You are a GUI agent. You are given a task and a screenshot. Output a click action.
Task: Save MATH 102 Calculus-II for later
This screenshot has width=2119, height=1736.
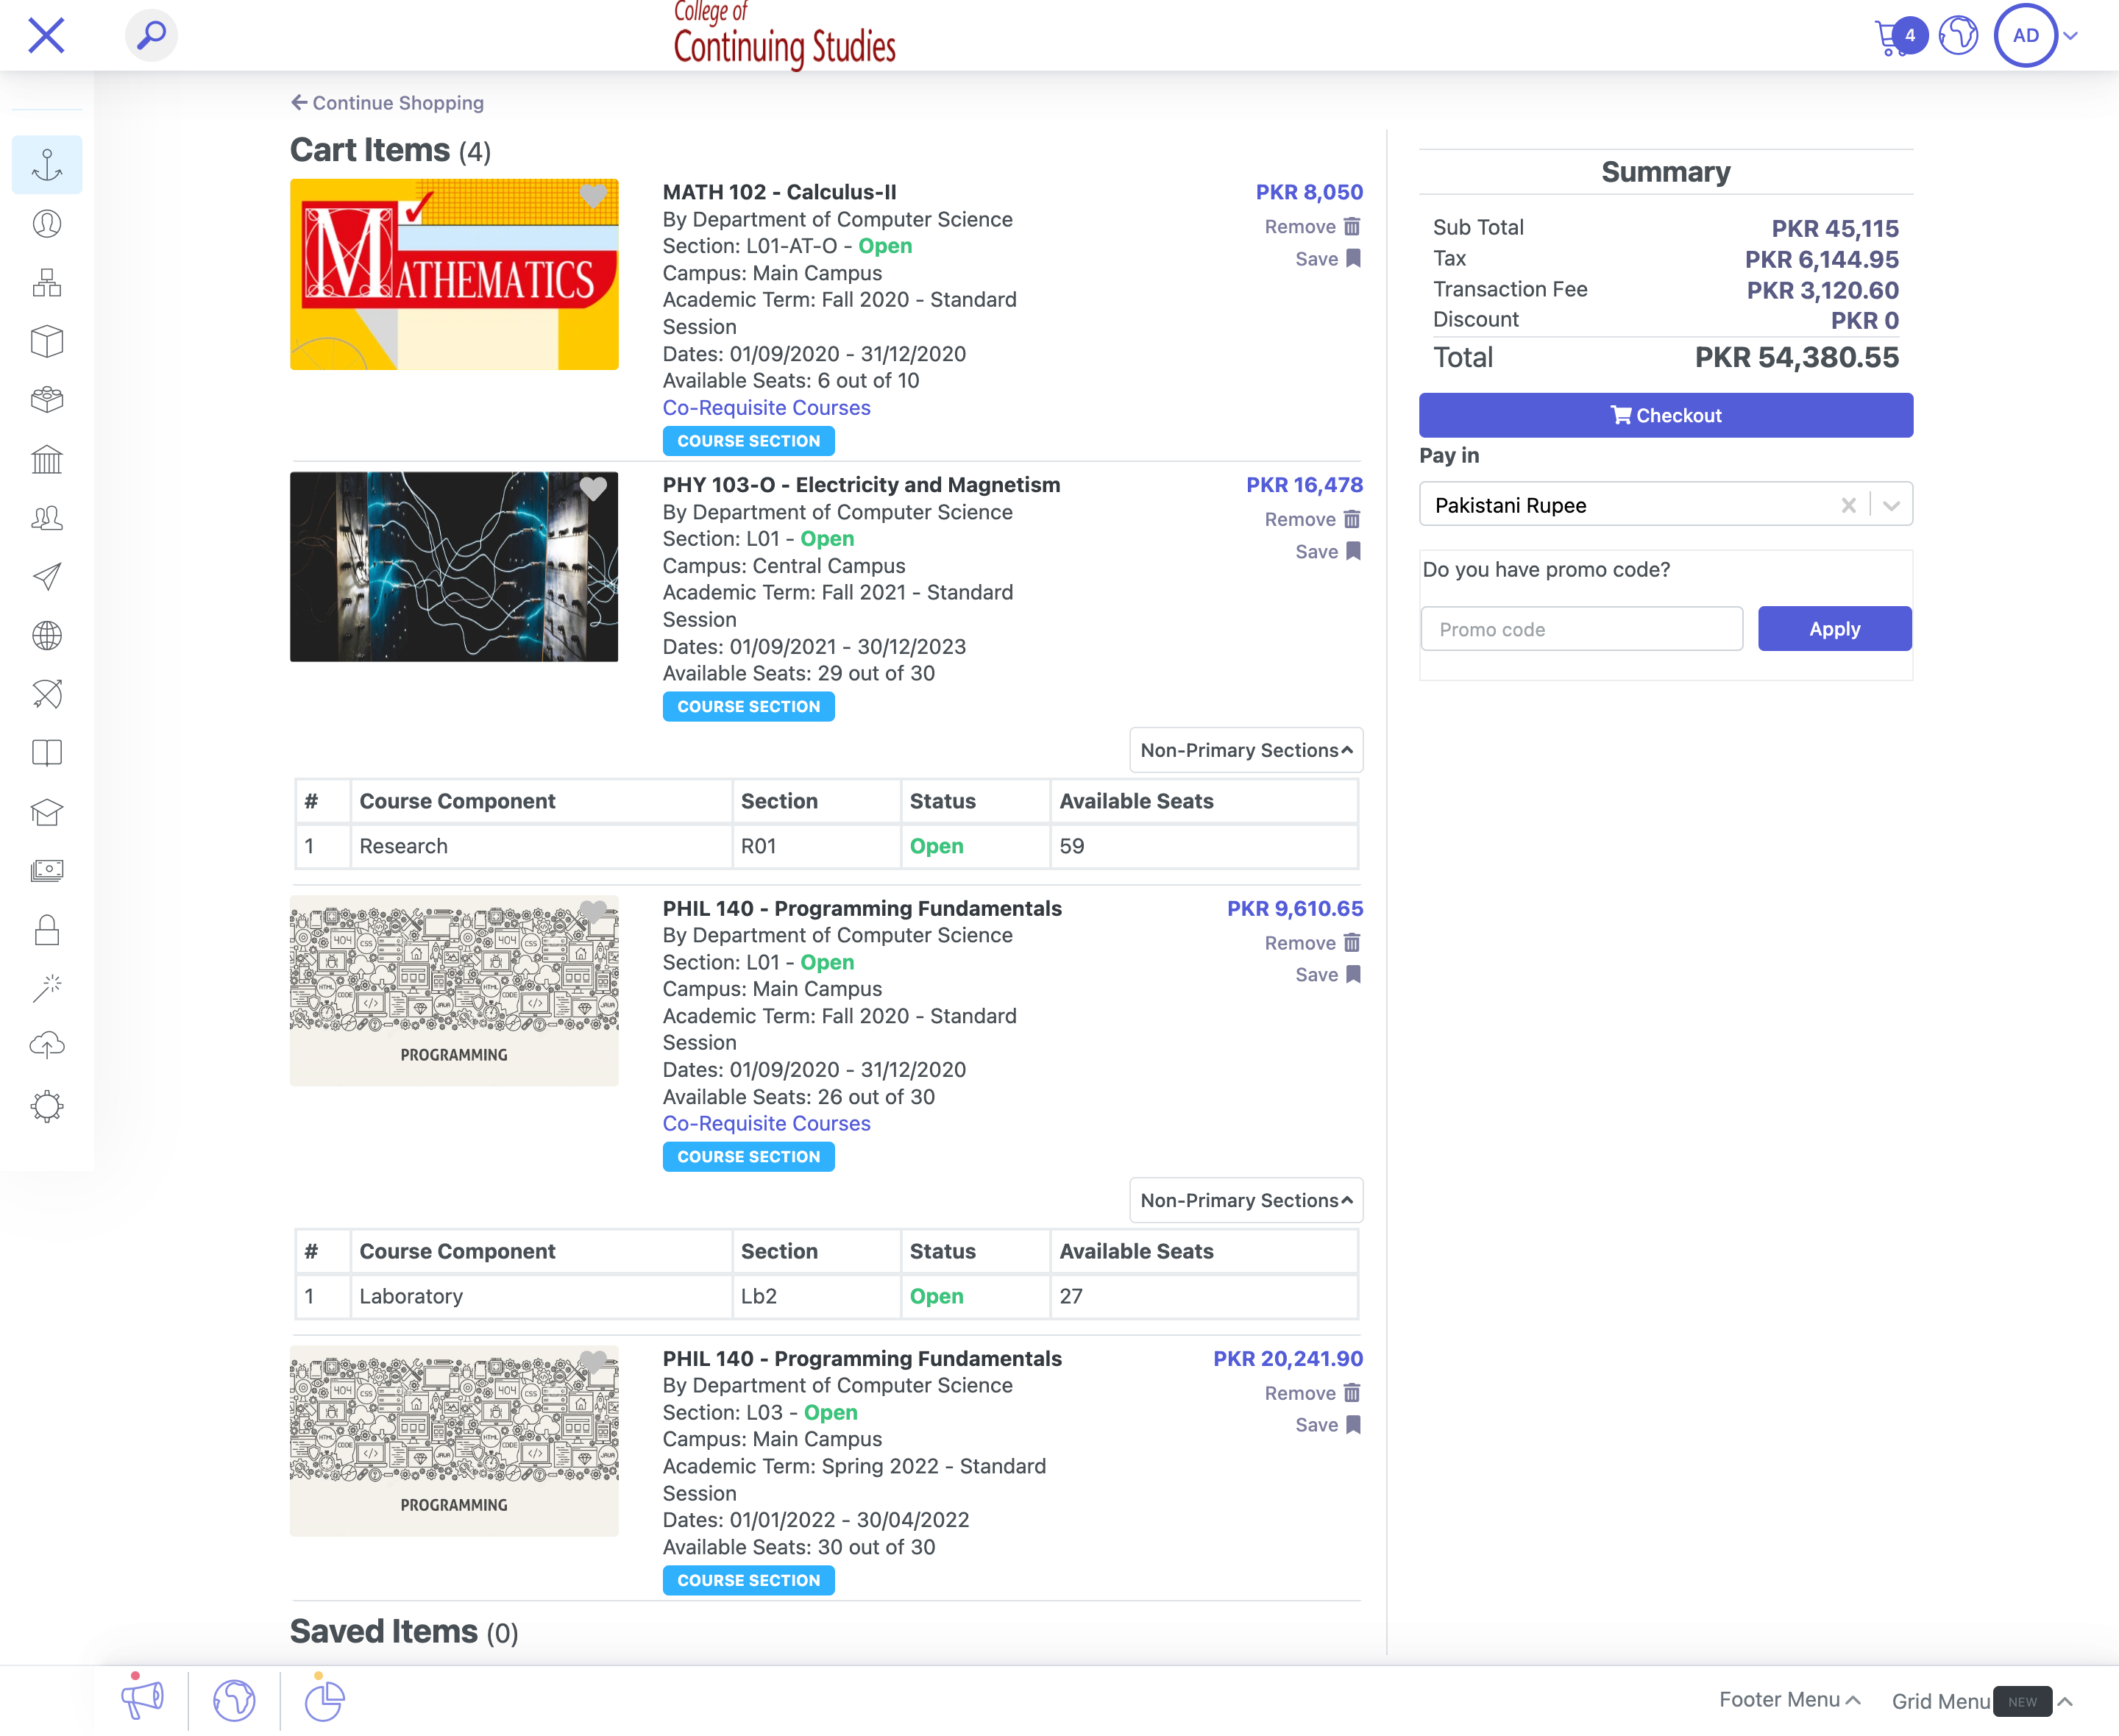[x=1327, y=259]
